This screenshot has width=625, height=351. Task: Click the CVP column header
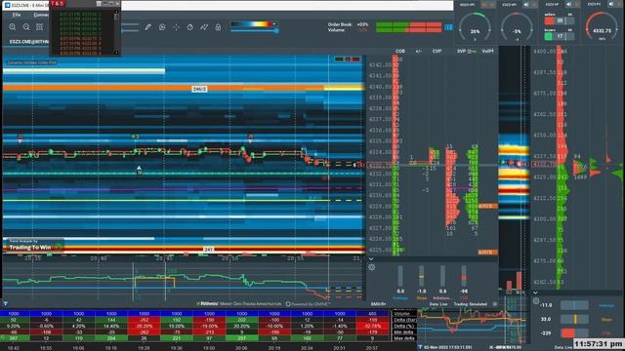(437, 51)
